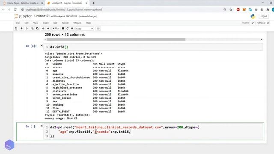Image resolution: width=274 pixels, height=154 pixels.
Task: Click the MetaMask fox extension icon
Action: [244, 9]
